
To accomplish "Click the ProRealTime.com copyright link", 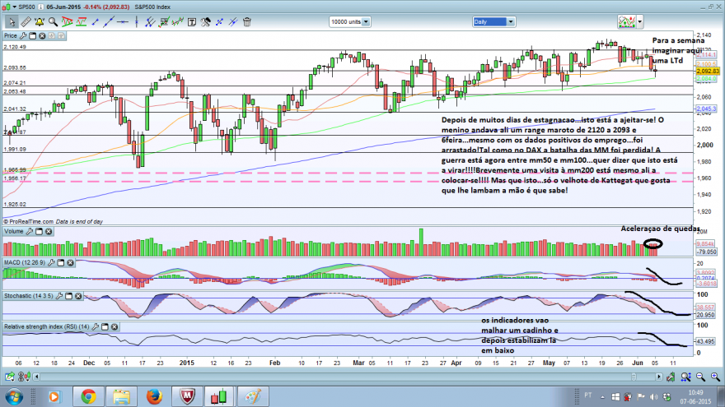I will (28, 221).
